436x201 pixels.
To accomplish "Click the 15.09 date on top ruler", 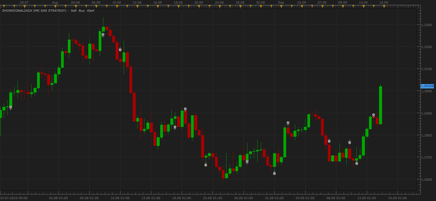I will (x=384, y=2).
